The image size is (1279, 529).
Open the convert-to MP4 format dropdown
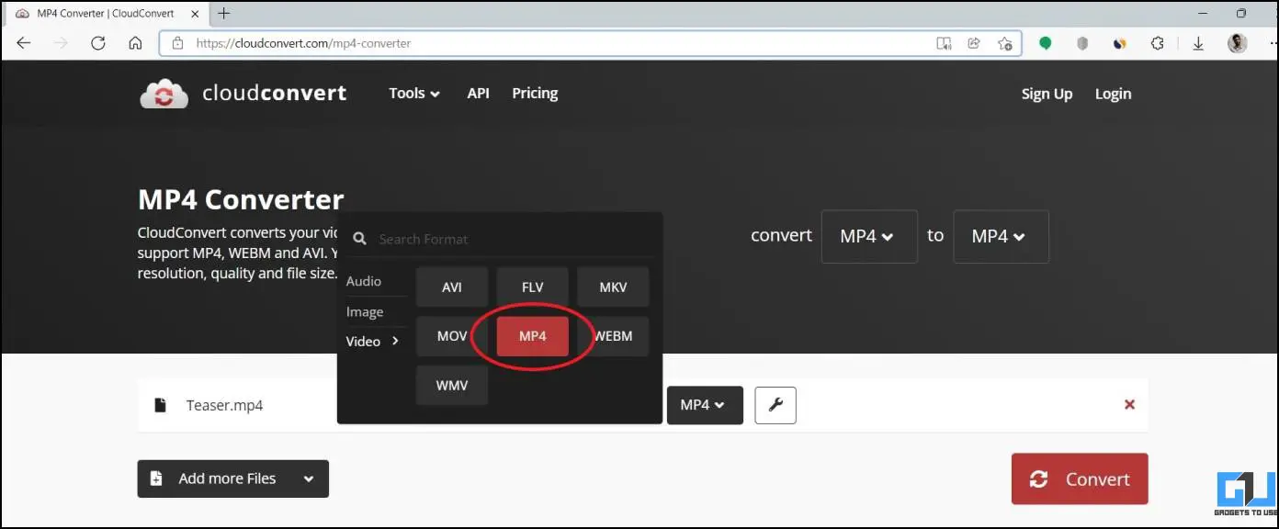1001,236
